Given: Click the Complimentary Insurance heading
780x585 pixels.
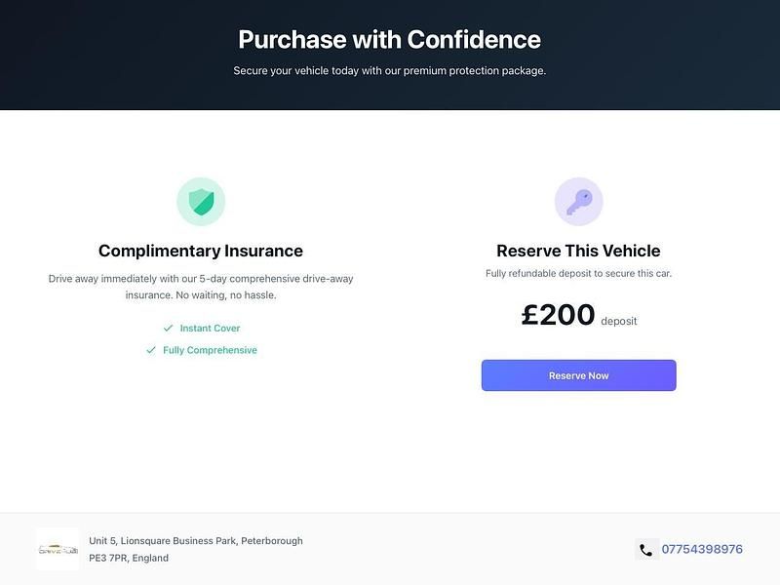Looking at the screenshot, I should tap(201, 251).
